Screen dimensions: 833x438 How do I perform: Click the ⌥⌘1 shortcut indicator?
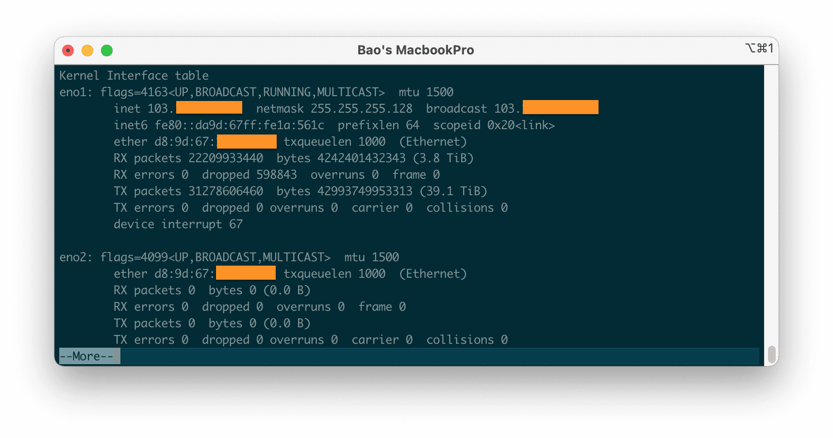click(759, 49)
